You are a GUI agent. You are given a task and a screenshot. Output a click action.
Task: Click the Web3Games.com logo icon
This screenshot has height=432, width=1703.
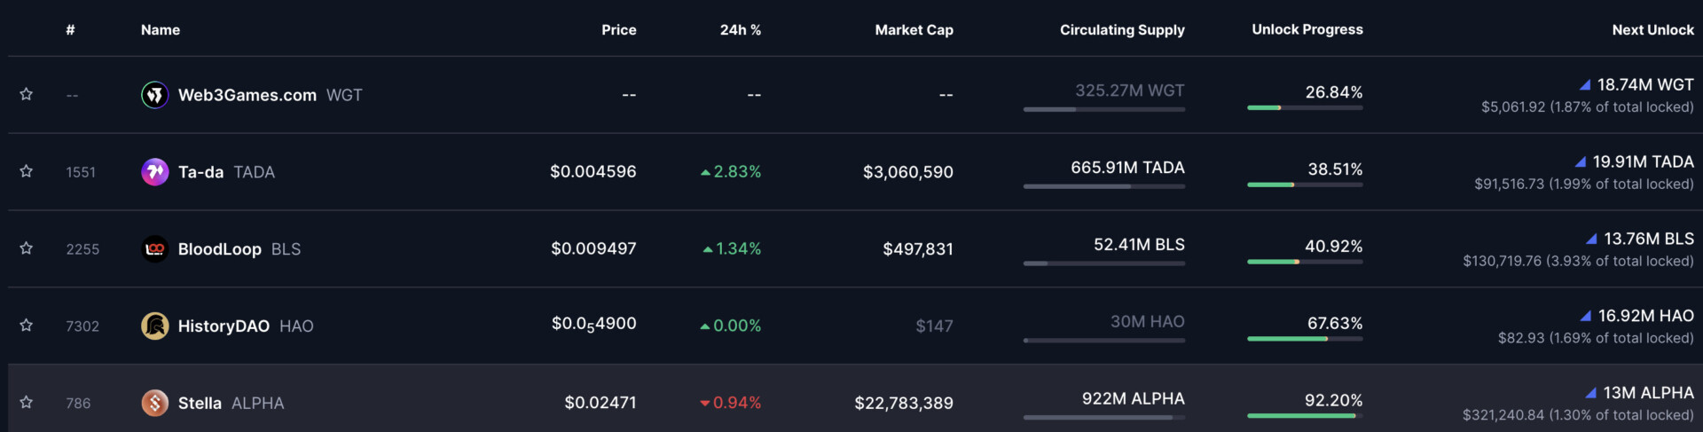coord(155,95)
